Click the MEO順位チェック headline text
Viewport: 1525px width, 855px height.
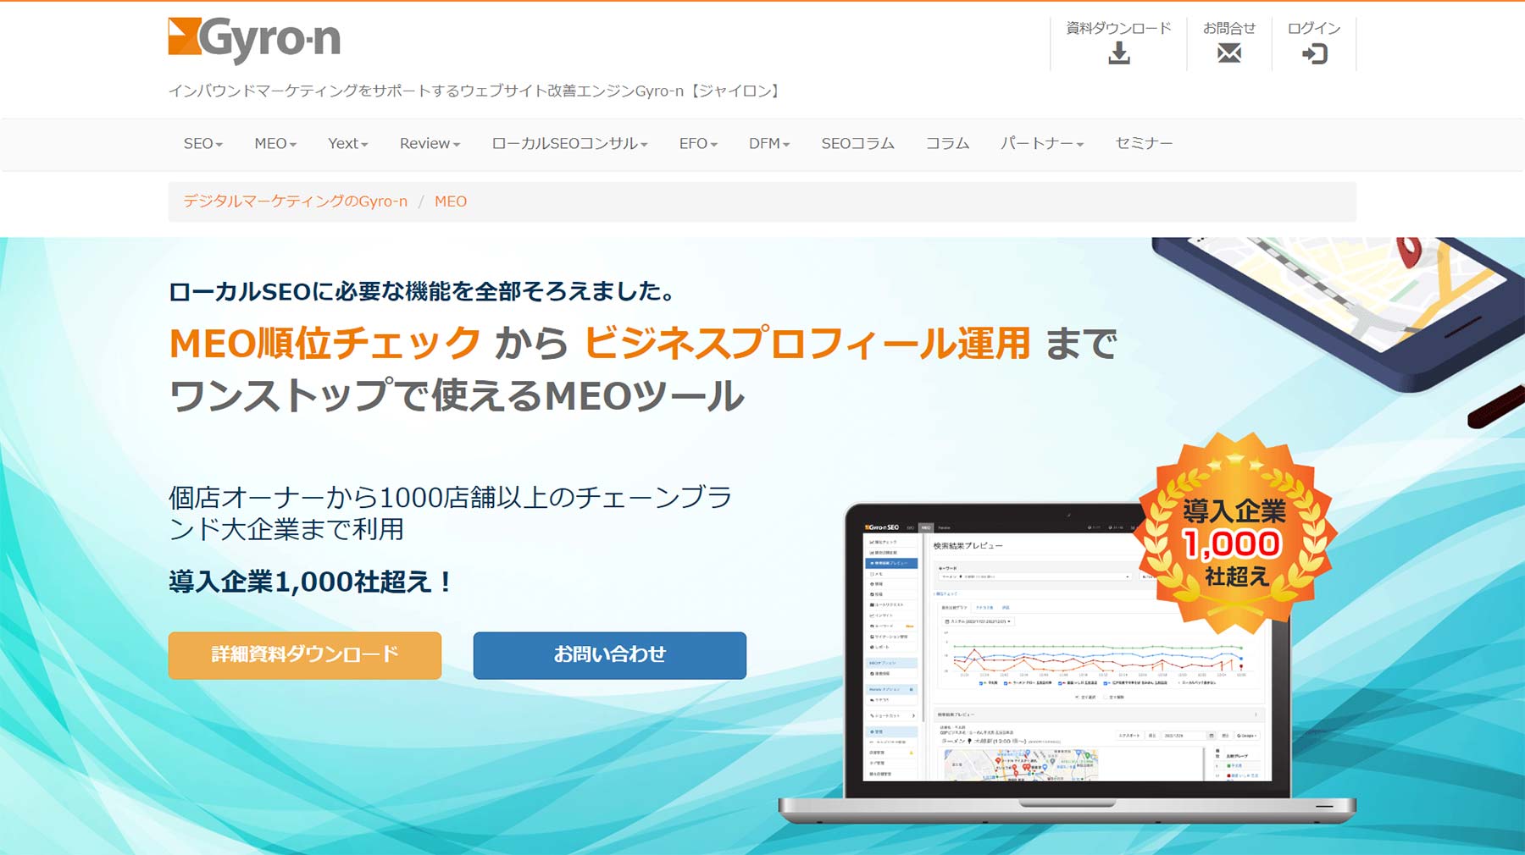point(326,344)
